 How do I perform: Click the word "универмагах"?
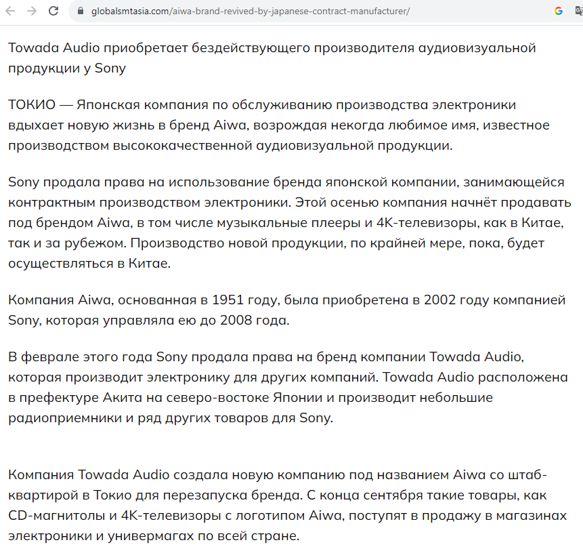150,536
